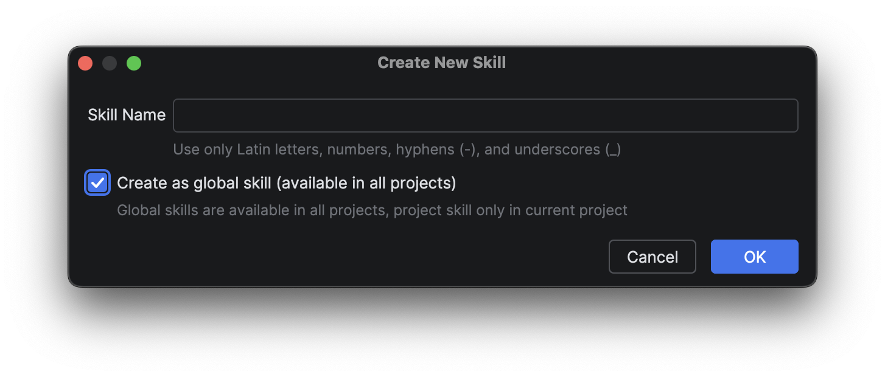Click the Skill Name text field
Viewport: 885px width, 377px height.
pos(485,116)
